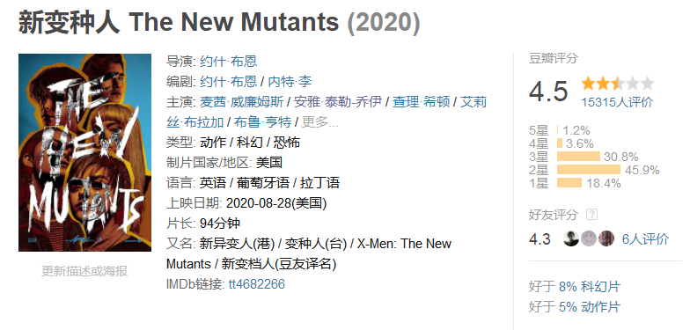690x330 pixels.
Task: Click the star rating icons beside 4.5
Action: 618,84
